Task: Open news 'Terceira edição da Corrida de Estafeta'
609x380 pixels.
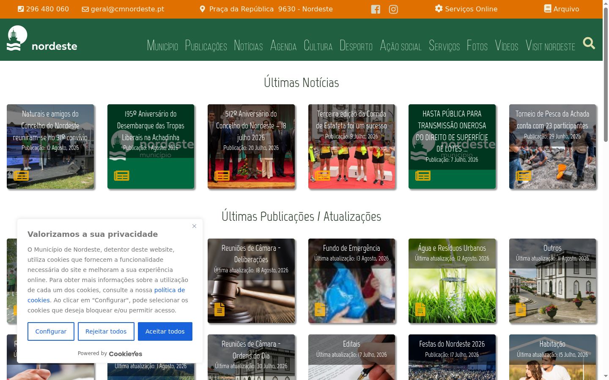Action: 351,147
